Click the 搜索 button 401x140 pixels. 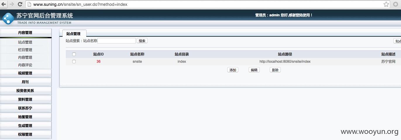(x=142, y=41)
